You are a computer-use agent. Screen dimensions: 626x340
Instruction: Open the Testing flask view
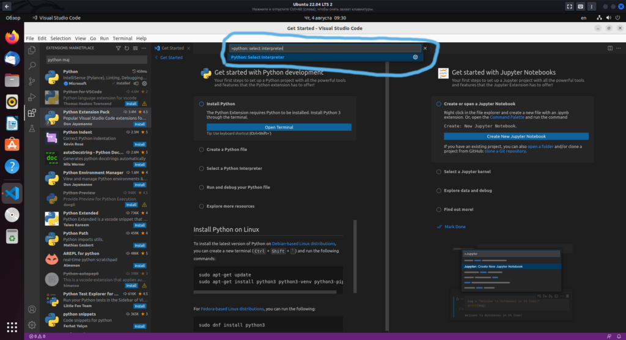(x=32, y=128)
